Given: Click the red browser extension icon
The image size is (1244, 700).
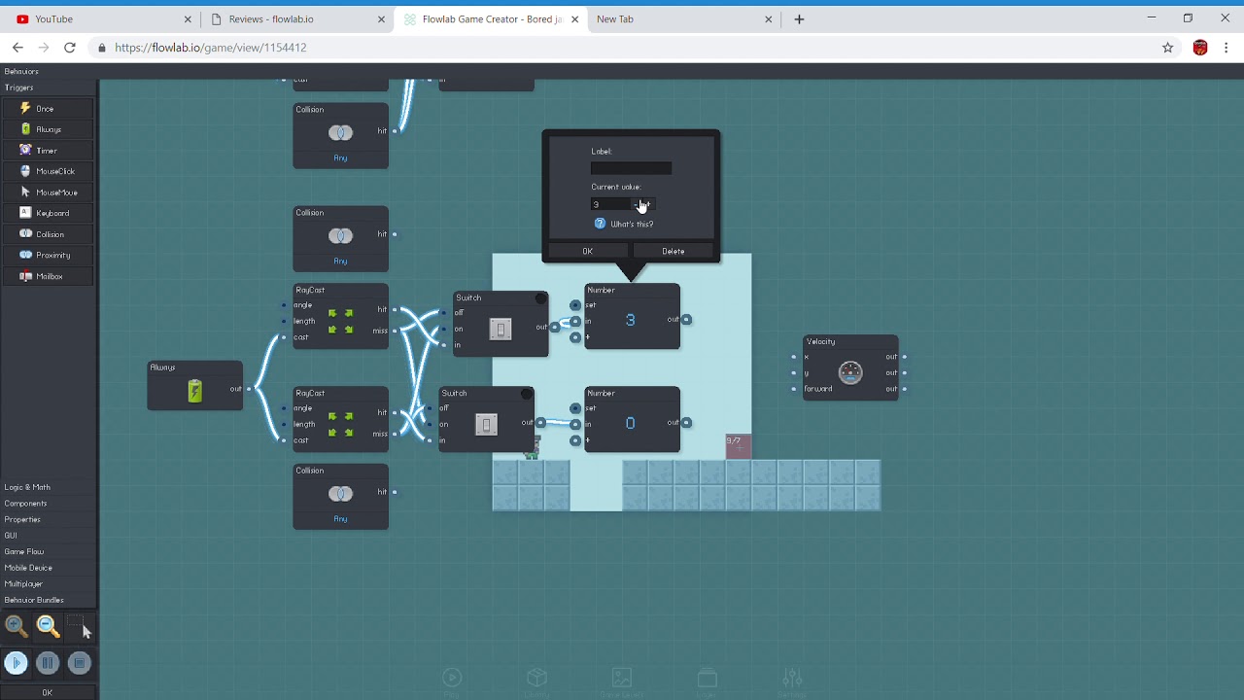Looking at the screenshot, I should pyautogui.click(x=1200, y=48).
